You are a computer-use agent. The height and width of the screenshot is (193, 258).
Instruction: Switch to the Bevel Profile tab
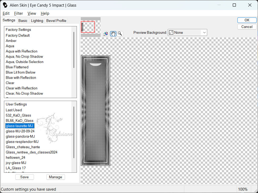[x=56, y=21]
